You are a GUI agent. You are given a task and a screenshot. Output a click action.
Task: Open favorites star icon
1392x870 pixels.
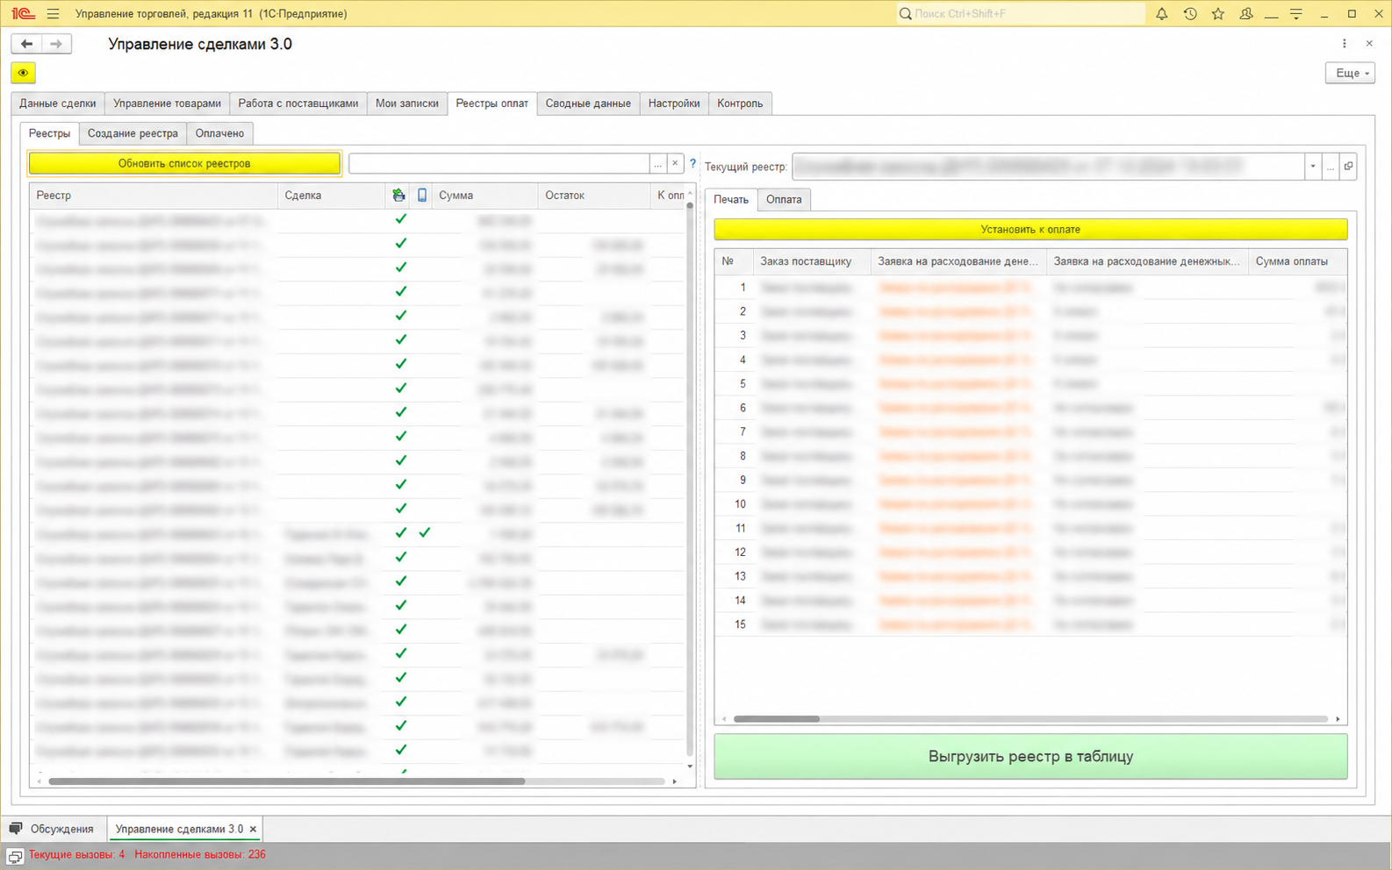coord(1217,14)
